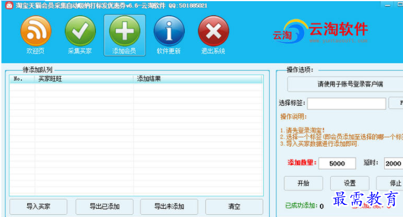
Task: Click the 延时 field showing 2000
Action: pyautogui.click(x=394, y=163)
